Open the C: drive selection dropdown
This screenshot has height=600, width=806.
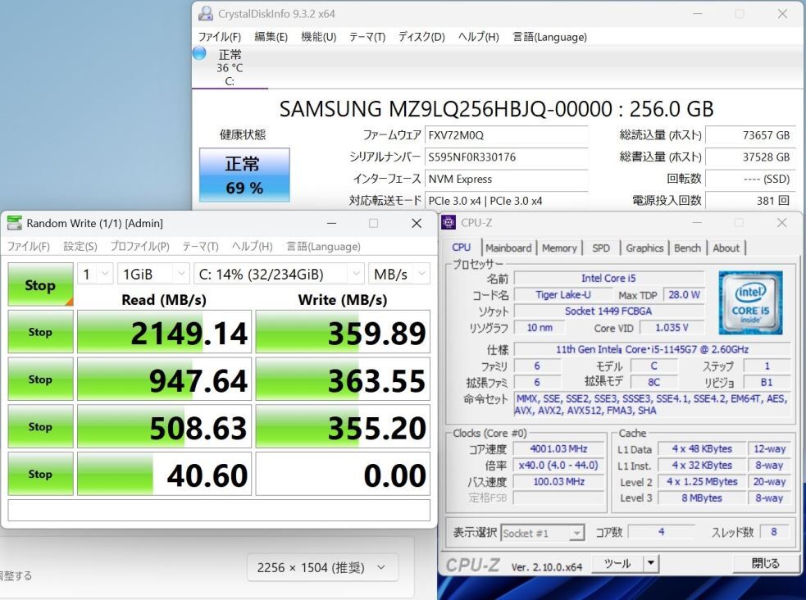[279, 274]
